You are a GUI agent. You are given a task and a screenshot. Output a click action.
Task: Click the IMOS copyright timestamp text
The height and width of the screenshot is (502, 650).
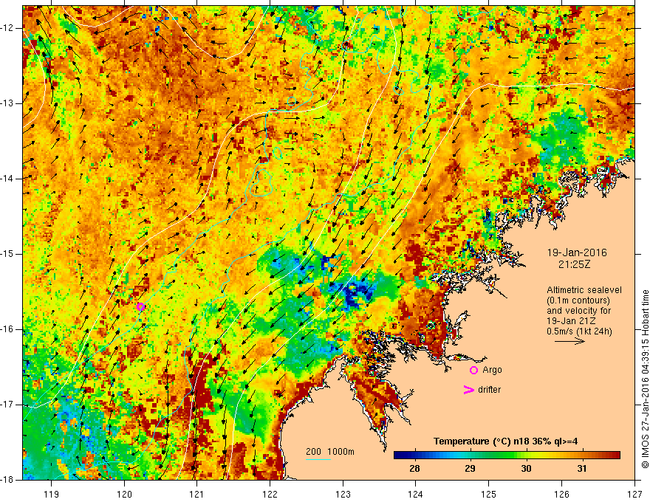645,379
